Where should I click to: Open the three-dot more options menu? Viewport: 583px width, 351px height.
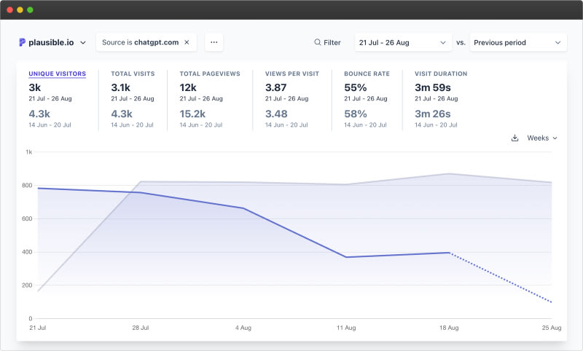[x=214, y=42]
